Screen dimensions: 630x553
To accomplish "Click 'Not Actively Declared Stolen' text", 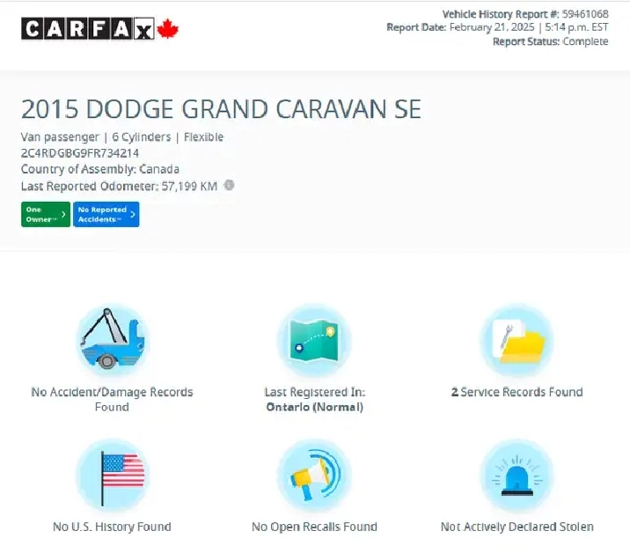I will [x=517, y=527].
